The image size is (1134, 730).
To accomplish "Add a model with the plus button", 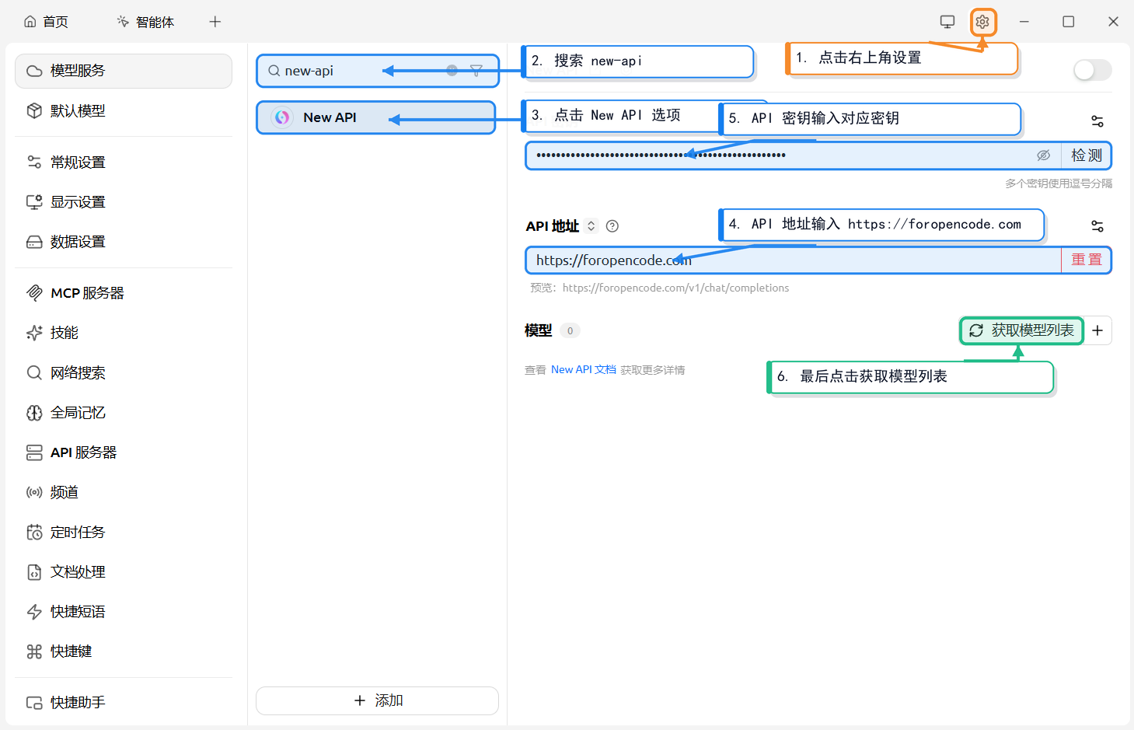I will pos(1097,330).
